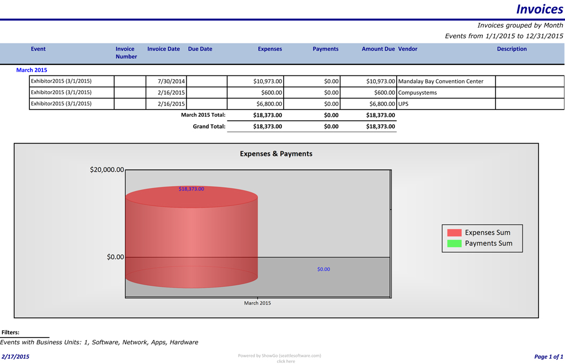The height and width of the screenshot is (364, 565).
Task: Open the Powered by ShowGo link
Action: (279, 356)
